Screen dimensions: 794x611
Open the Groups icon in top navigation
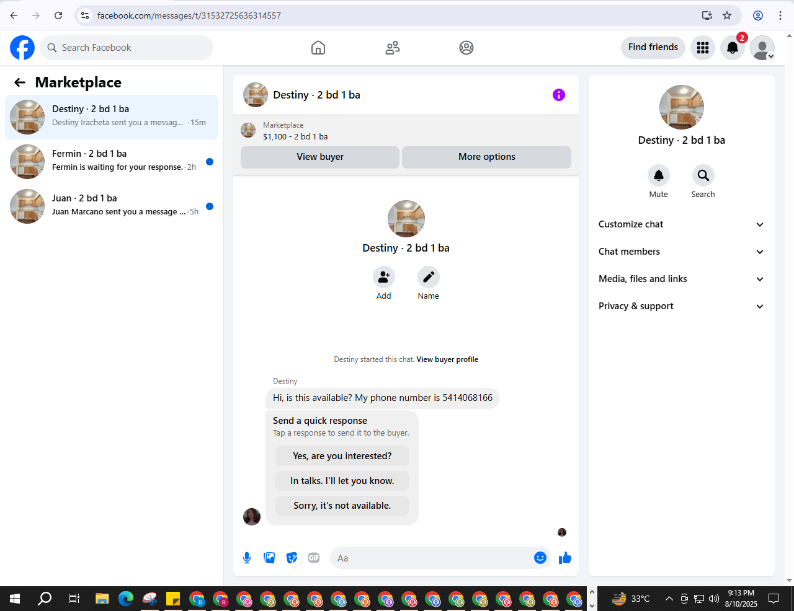[x=466, y=48]
